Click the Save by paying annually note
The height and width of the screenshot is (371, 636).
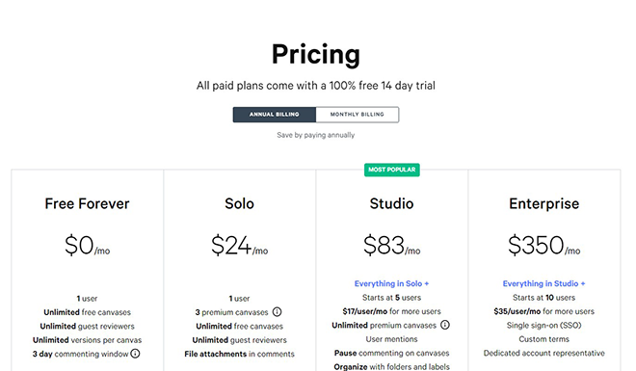point(315,135)
